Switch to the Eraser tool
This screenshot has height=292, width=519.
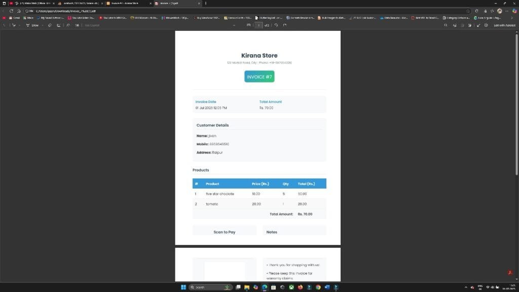coord(50,25)
